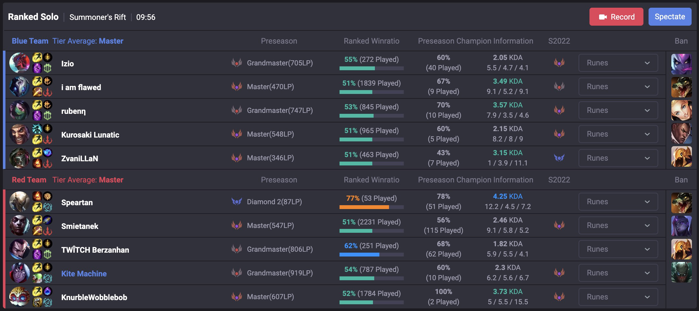Click Izio's champion portrait
The height and width of the screenshot is (311, 699).
tap(19, 63)
